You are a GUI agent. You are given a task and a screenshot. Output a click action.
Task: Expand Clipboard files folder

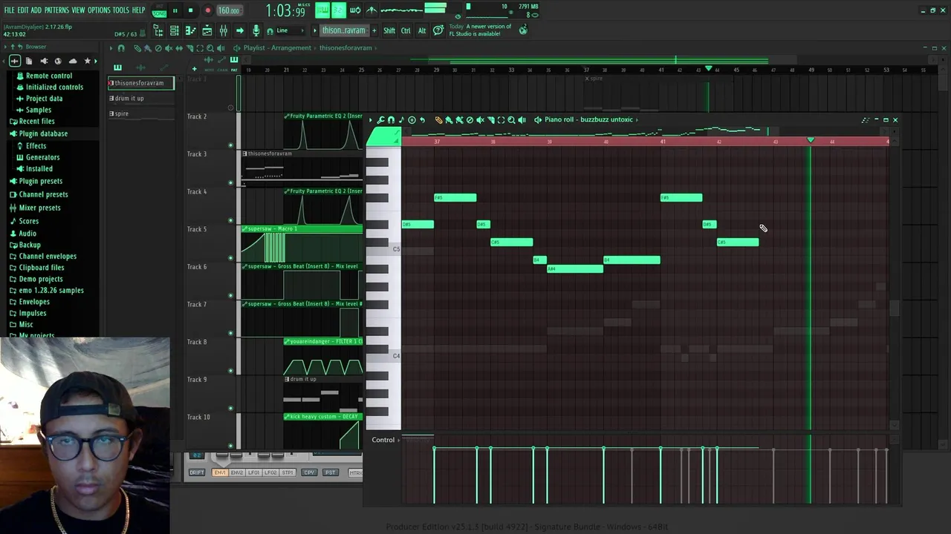click(x=41, y=267)
